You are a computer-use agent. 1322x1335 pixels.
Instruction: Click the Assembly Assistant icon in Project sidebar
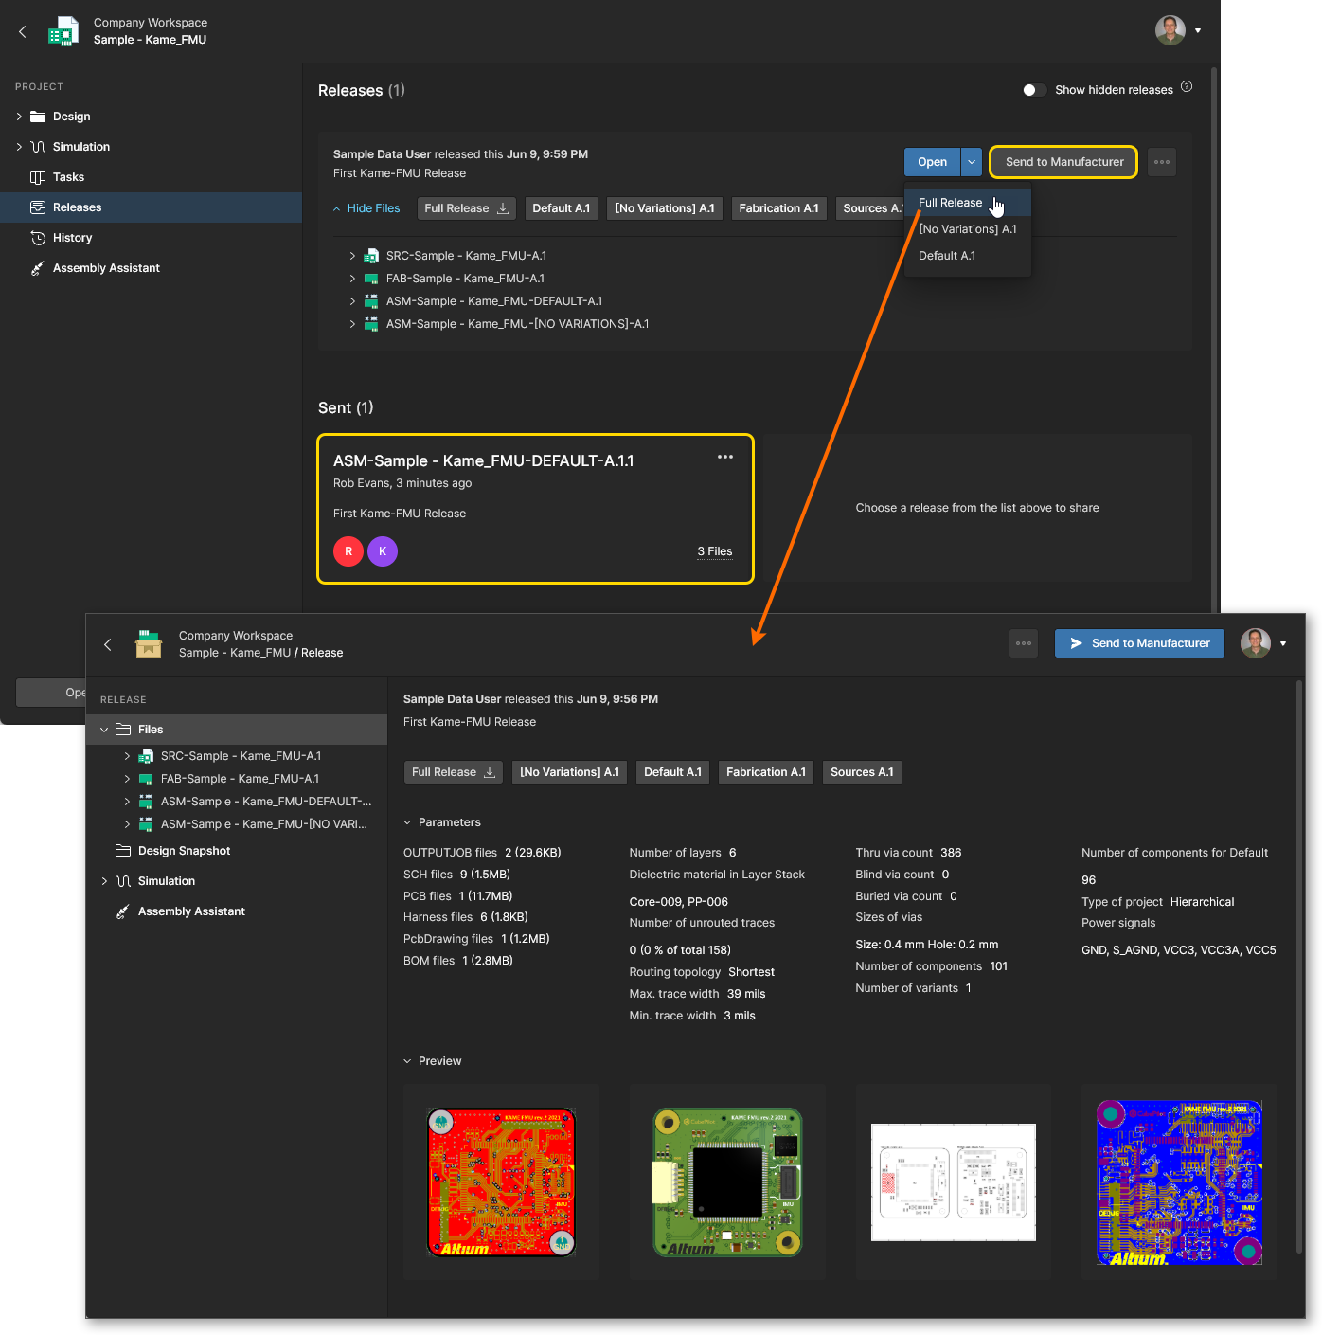click(38, 268)
